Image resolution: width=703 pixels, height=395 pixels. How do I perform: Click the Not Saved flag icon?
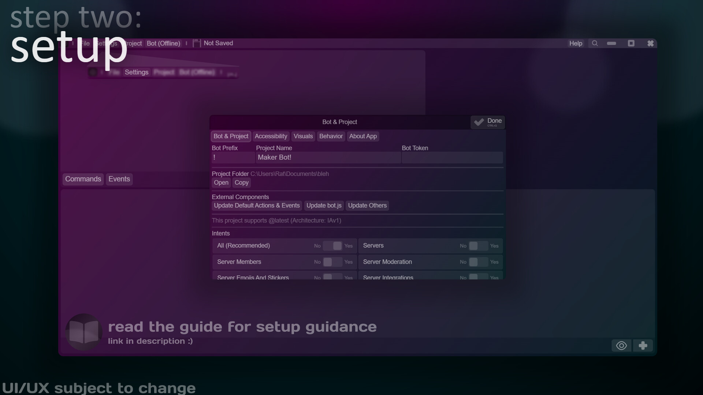tap(197, 43)
